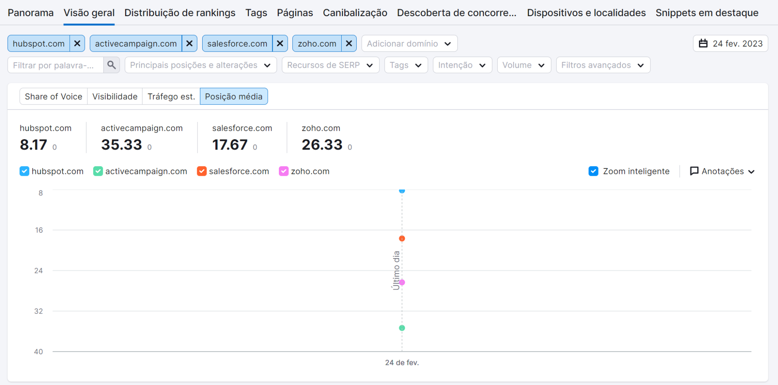Open the Canibalização tab
Image resolution: width=778 pixels, height=385 pixels.
pyautogui.click(x=355, y=13)
